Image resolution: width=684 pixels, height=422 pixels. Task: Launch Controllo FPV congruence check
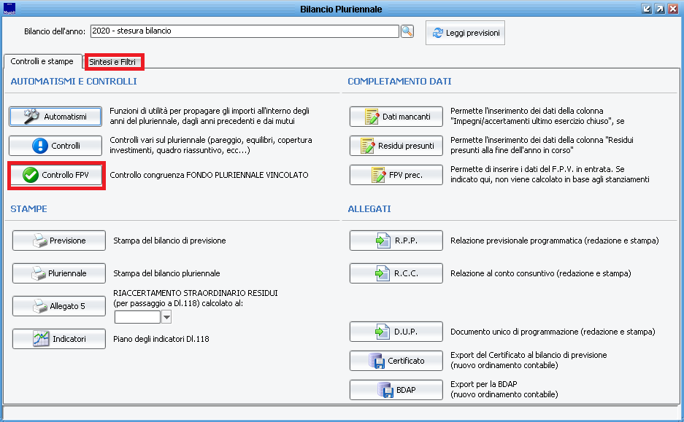point(56,175)
